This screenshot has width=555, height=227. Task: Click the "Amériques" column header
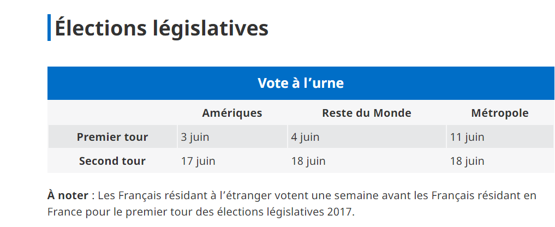[x=232, y=113]
